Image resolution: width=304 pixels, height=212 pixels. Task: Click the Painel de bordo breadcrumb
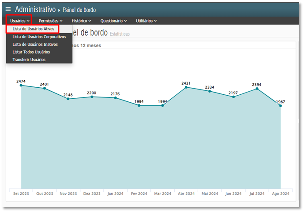pyautogui.click(x=79, y=10)
